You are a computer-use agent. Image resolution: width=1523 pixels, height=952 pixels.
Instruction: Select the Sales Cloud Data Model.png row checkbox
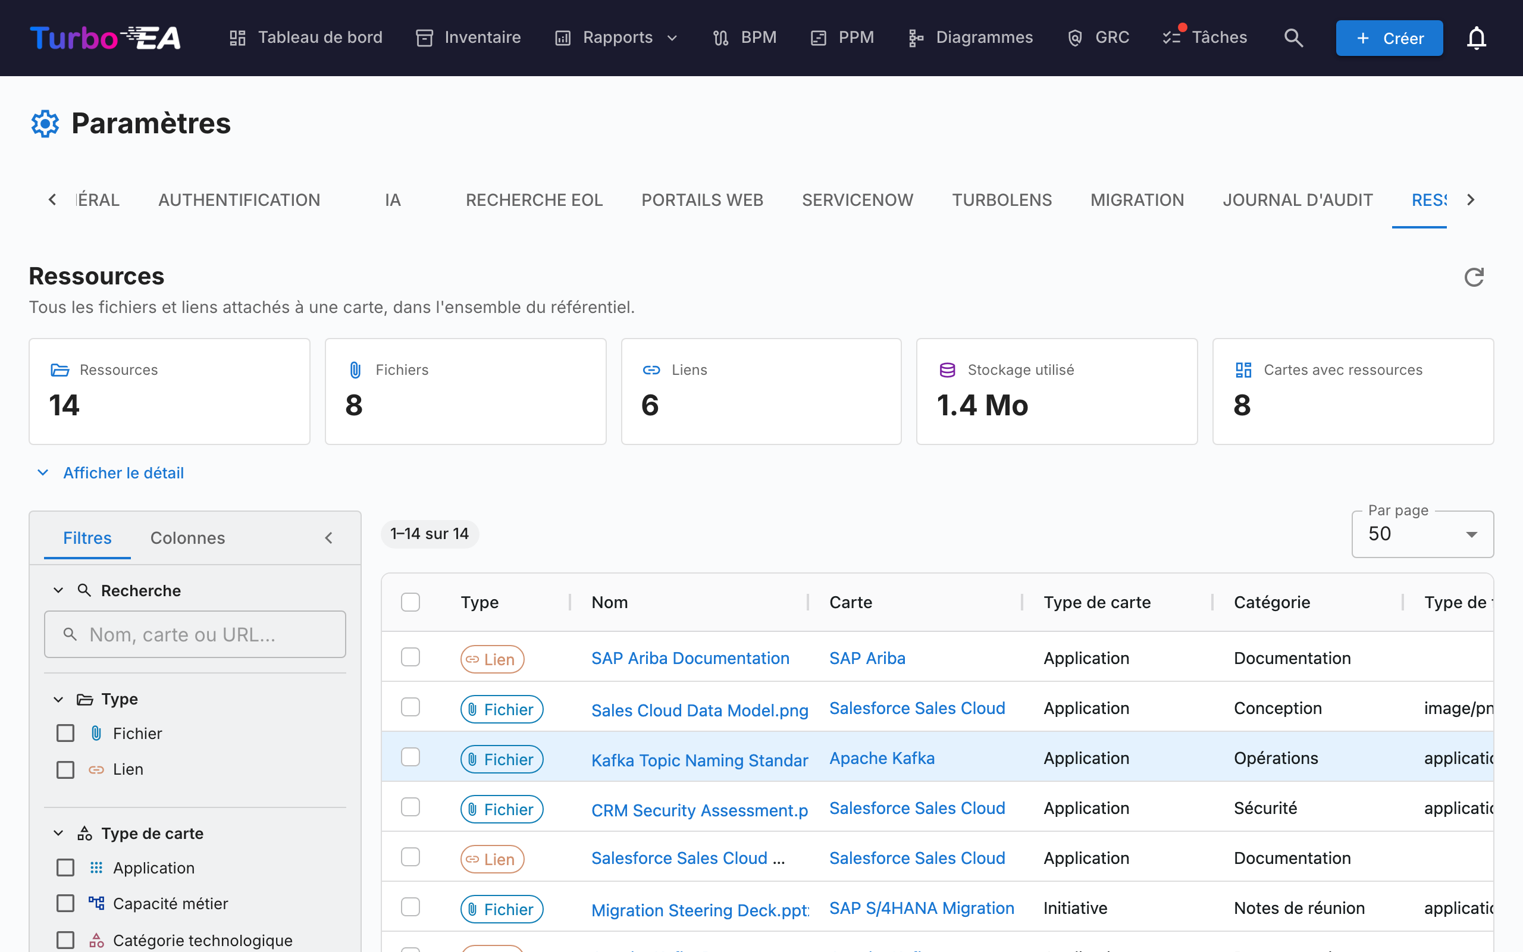(410, 707)
